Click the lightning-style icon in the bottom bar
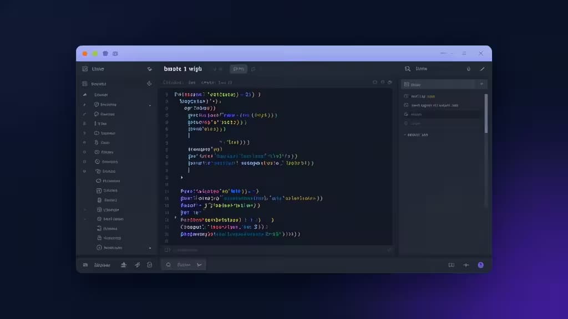This screenshot has width=568, height=319. [138, 265]
